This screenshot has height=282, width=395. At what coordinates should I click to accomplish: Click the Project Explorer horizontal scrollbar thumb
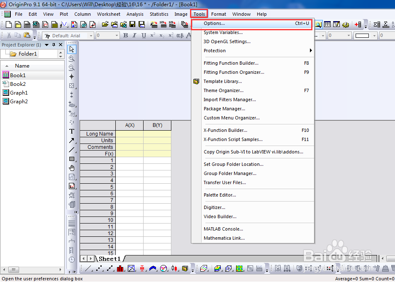pos(14,270)
